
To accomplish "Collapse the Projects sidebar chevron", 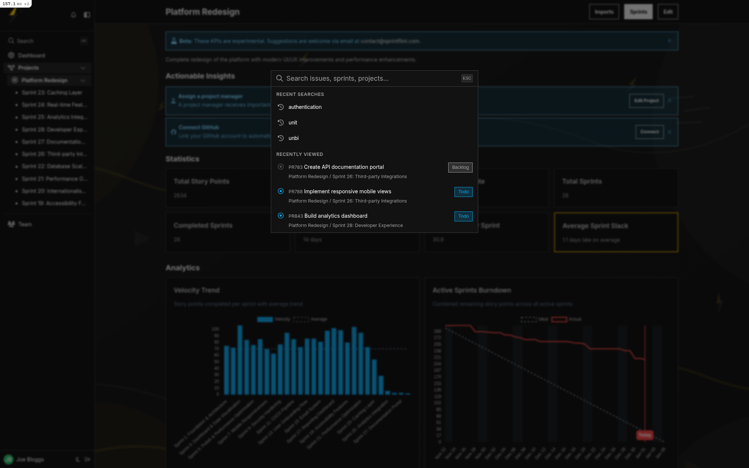I will pyautogui.click(x=83, y=68).
